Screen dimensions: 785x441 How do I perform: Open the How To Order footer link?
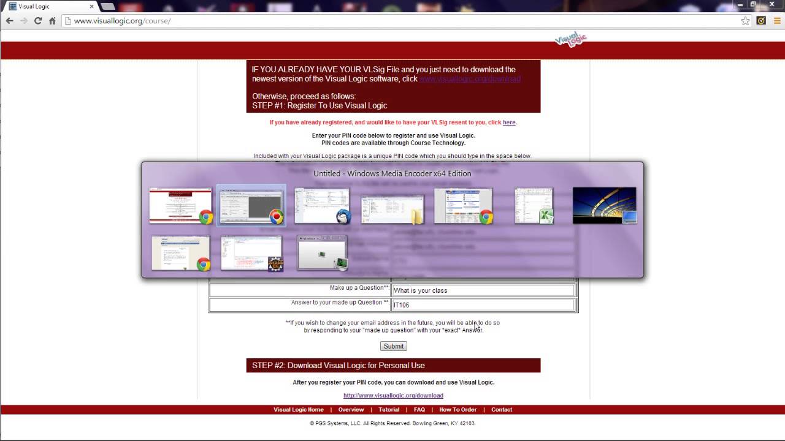[458, 410]
